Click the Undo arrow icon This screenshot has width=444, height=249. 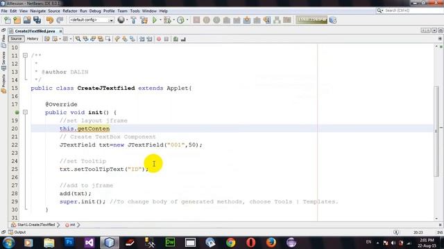[50, 20]
